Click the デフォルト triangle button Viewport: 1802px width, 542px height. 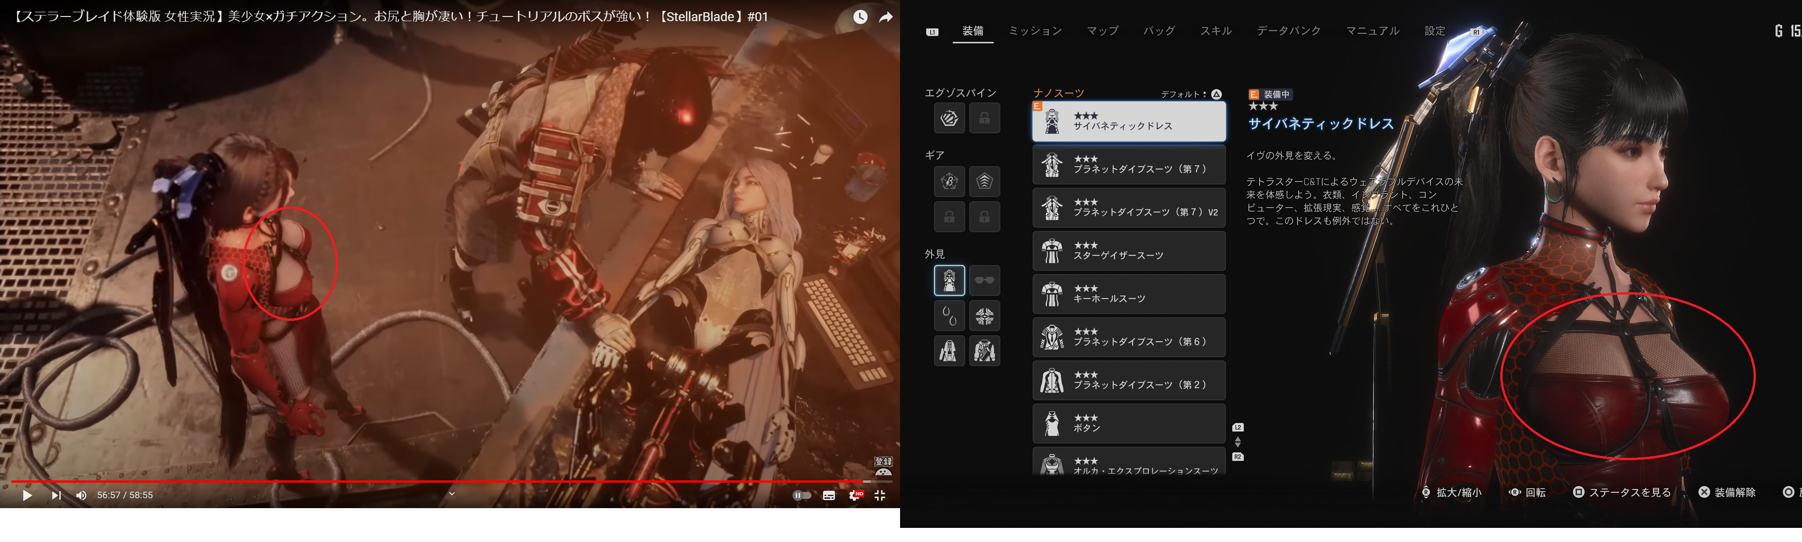pyautogui.click(x=1216, y=95)
